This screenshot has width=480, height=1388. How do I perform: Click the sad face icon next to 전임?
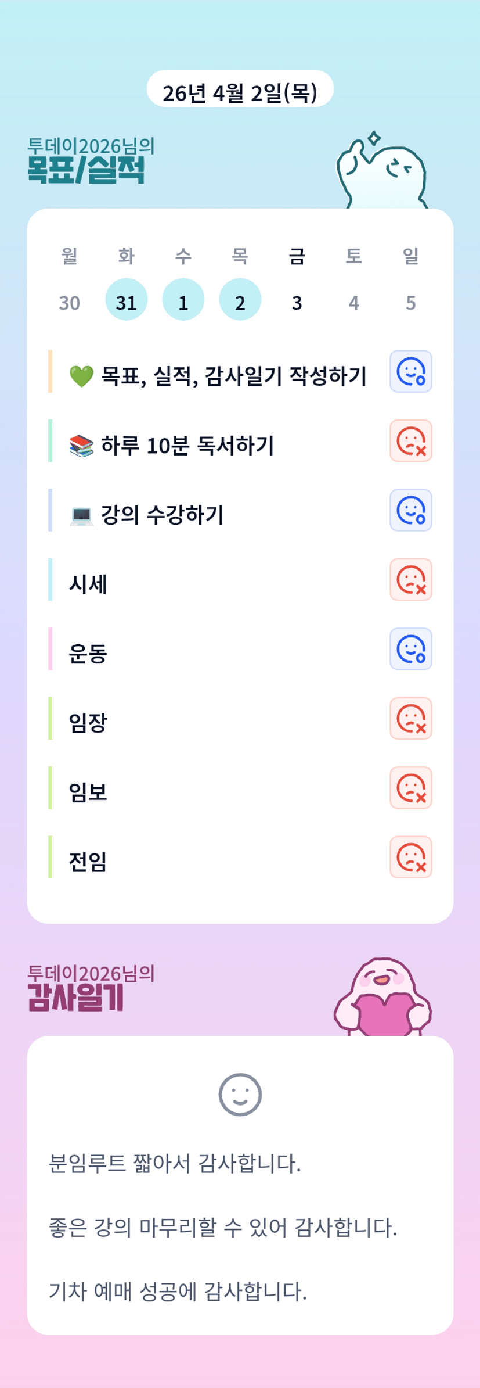(411, 858)
